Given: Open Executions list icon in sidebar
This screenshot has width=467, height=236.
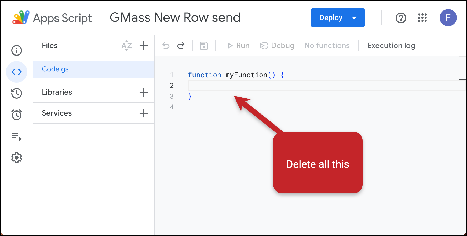Looking at the screenshot, I should (17, 137).
